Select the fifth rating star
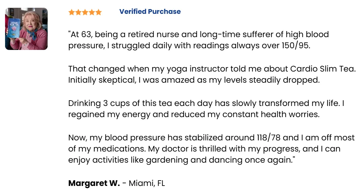 coord(98,12)
